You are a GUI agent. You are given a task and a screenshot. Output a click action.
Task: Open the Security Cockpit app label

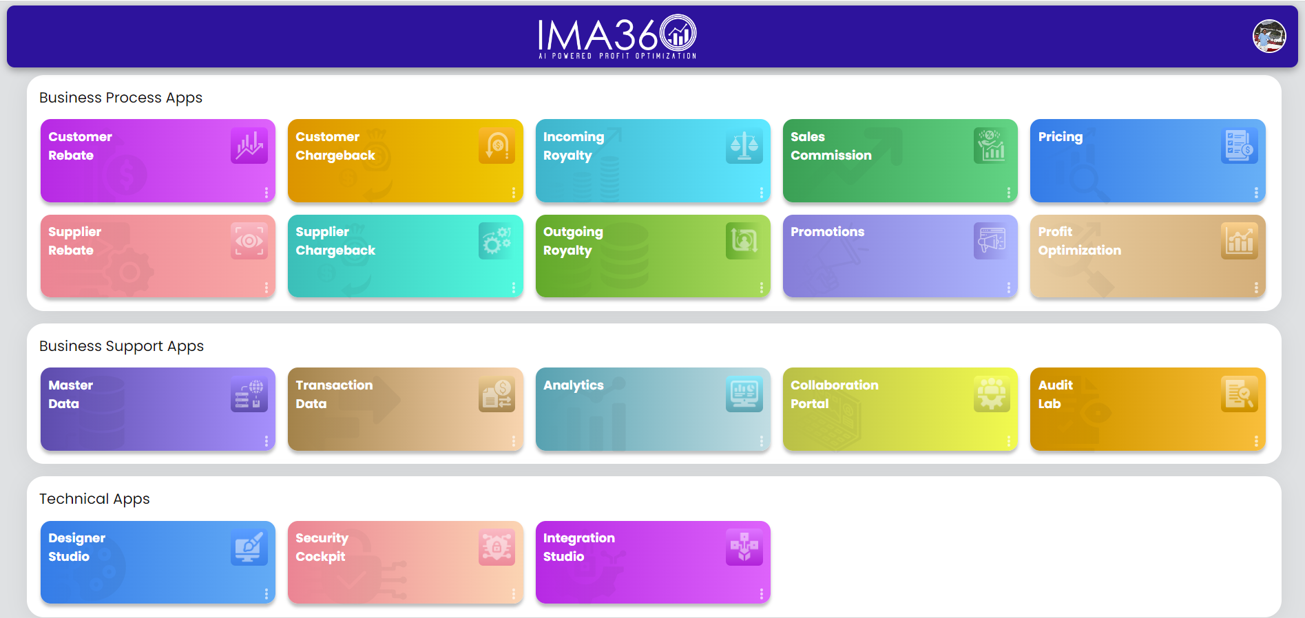click(x=322, y=547)
